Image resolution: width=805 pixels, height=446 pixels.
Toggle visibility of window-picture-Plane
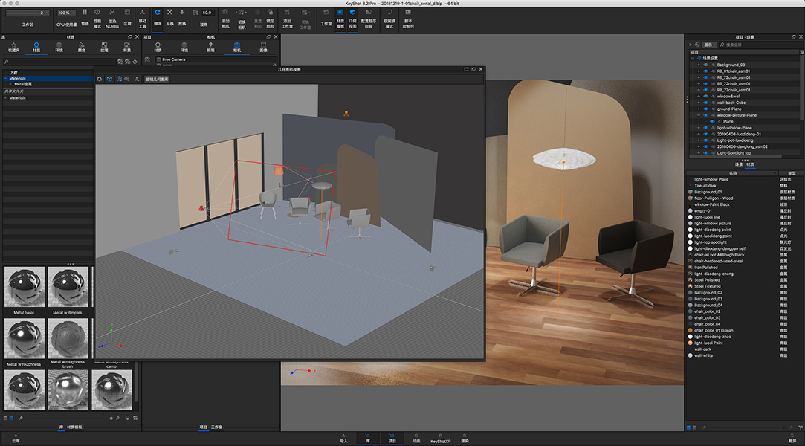(x=705, y=115)
